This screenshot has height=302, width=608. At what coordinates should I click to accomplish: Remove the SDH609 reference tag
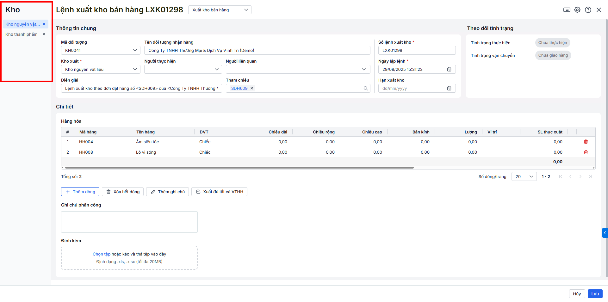click(x=252, y=88)
